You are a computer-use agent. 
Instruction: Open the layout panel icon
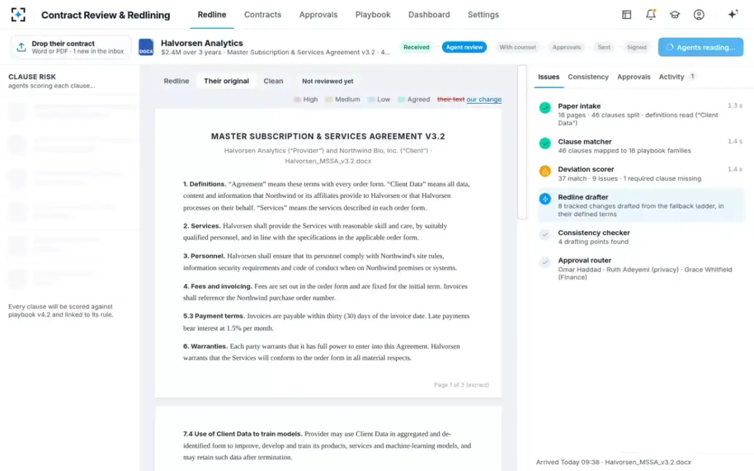pyautogui.click(x=626, y=14)
